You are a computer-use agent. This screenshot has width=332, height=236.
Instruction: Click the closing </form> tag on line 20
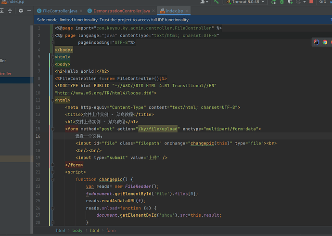[x=74, y=165]
